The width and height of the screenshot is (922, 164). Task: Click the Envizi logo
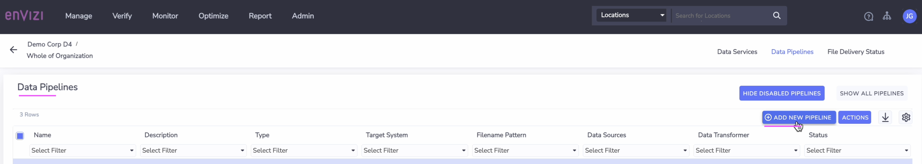coord(24,16)
